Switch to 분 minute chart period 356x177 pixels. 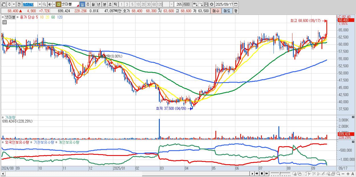pos(104,4)
